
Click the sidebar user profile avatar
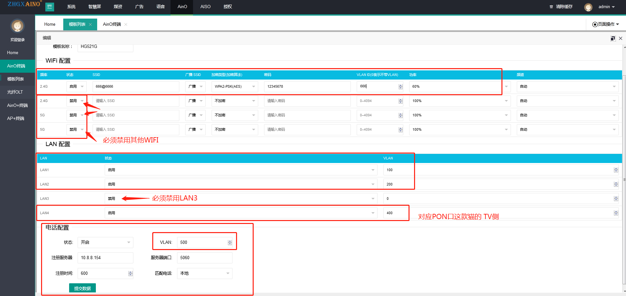pyautogui.click(x=17, y=26)
